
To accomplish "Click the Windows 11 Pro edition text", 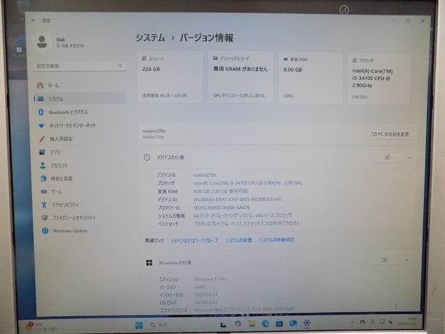I will pyautogui.click(x=211, y=279).
